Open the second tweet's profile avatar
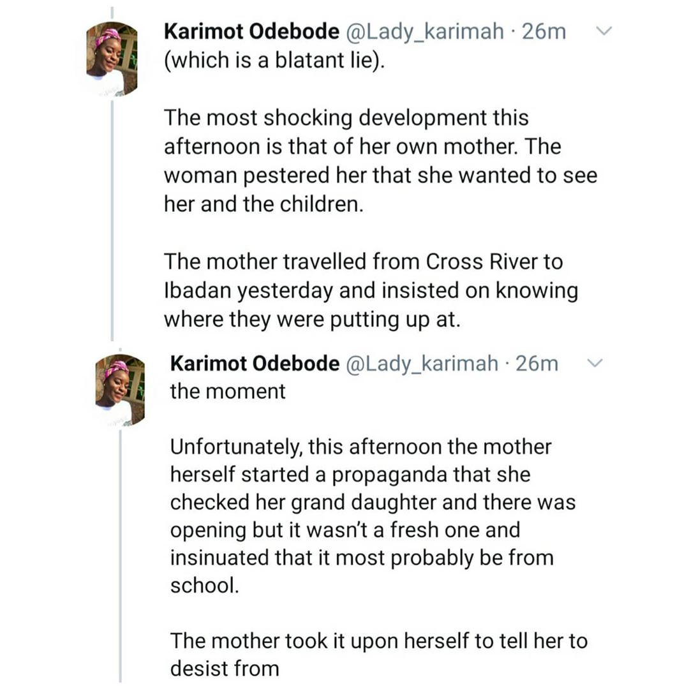689x689 pixels. tap(120, 390)
